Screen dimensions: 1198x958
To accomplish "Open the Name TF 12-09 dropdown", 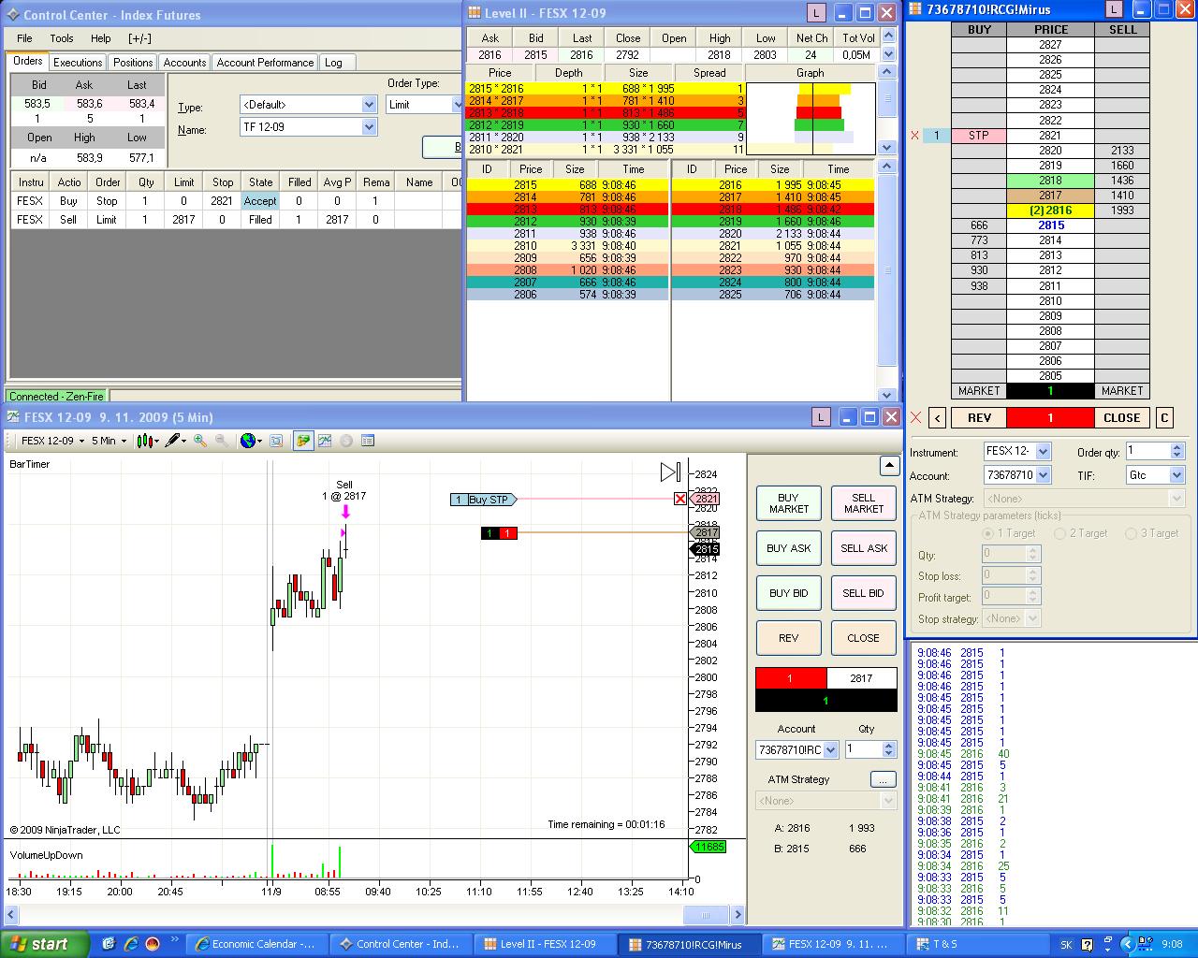I will click(x=369, y=126).
